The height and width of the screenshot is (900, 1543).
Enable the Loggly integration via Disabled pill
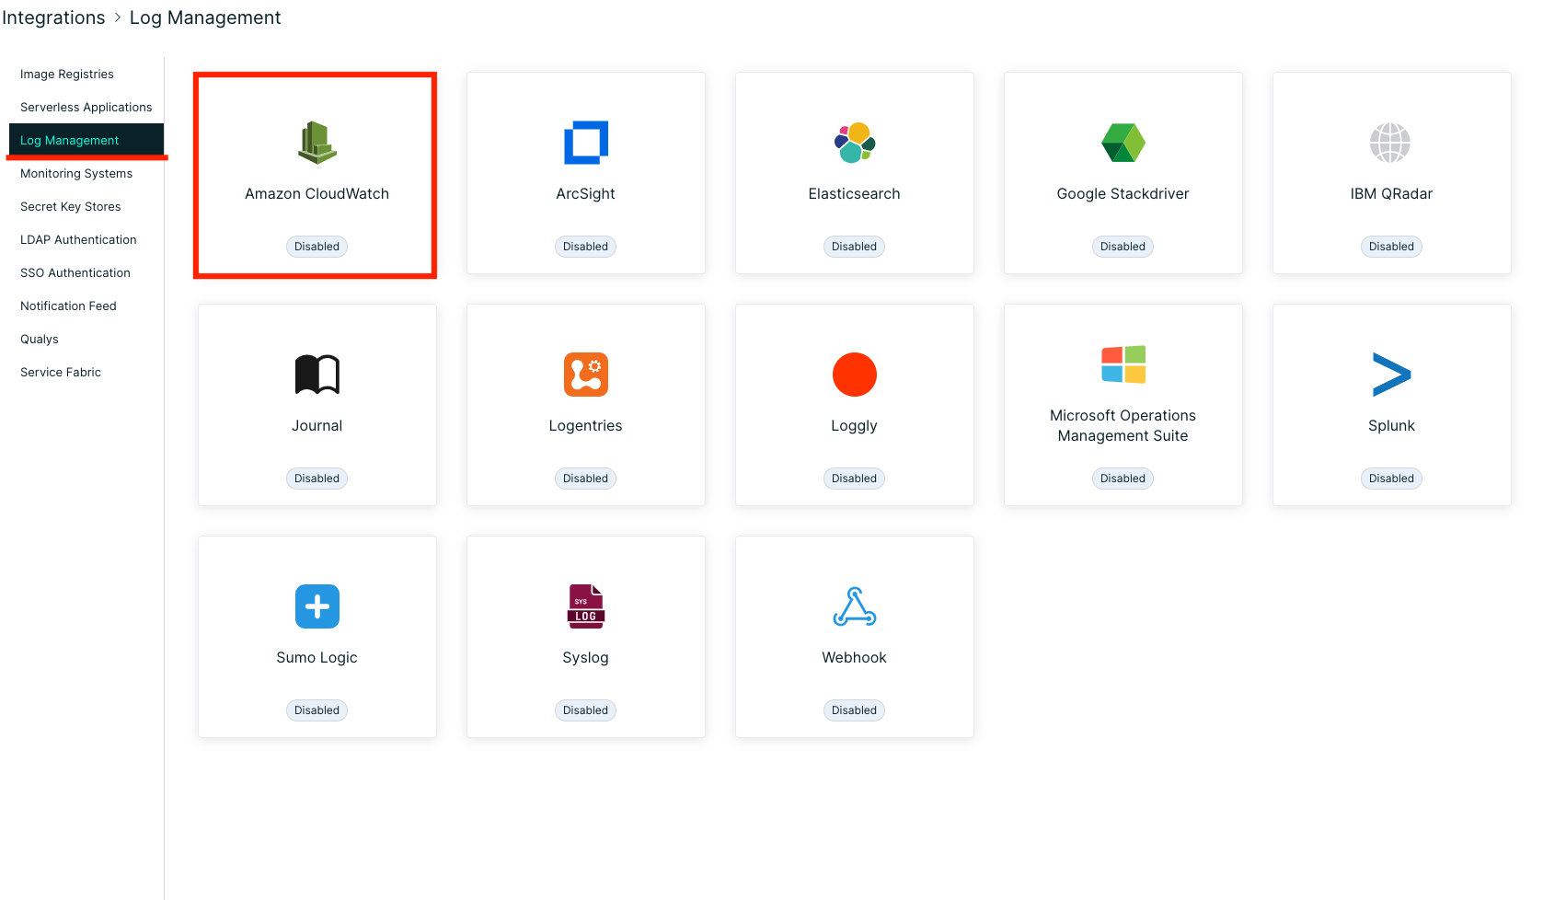pyautogui.click(x=854, y=478)
